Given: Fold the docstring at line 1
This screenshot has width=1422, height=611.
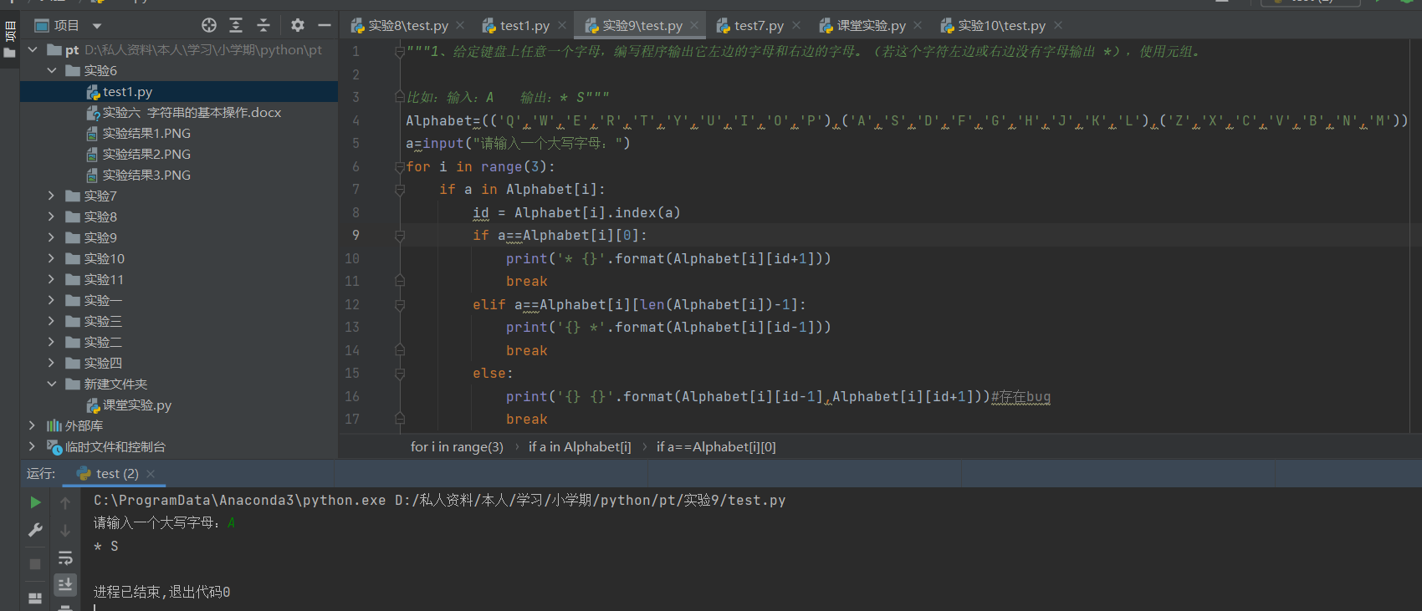Looking at the screenshot, I should click(x=400, y=52).
